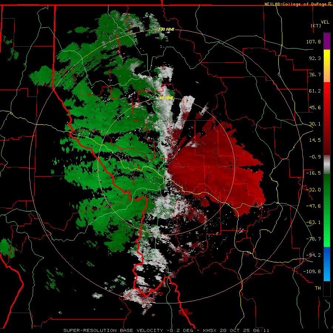Click the -16.5 velocity scale value
Viewport: 333px width, 333px height.
click(313, 173)
